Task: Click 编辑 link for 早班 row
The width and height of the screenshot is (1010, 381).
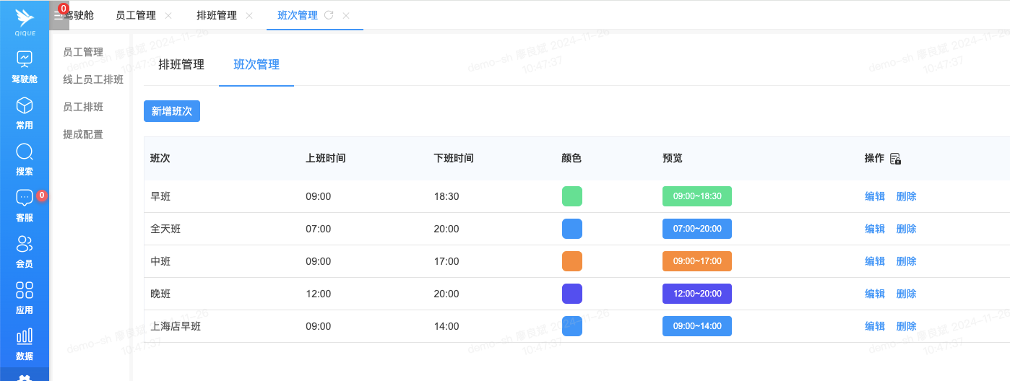Action: (875, 196)
